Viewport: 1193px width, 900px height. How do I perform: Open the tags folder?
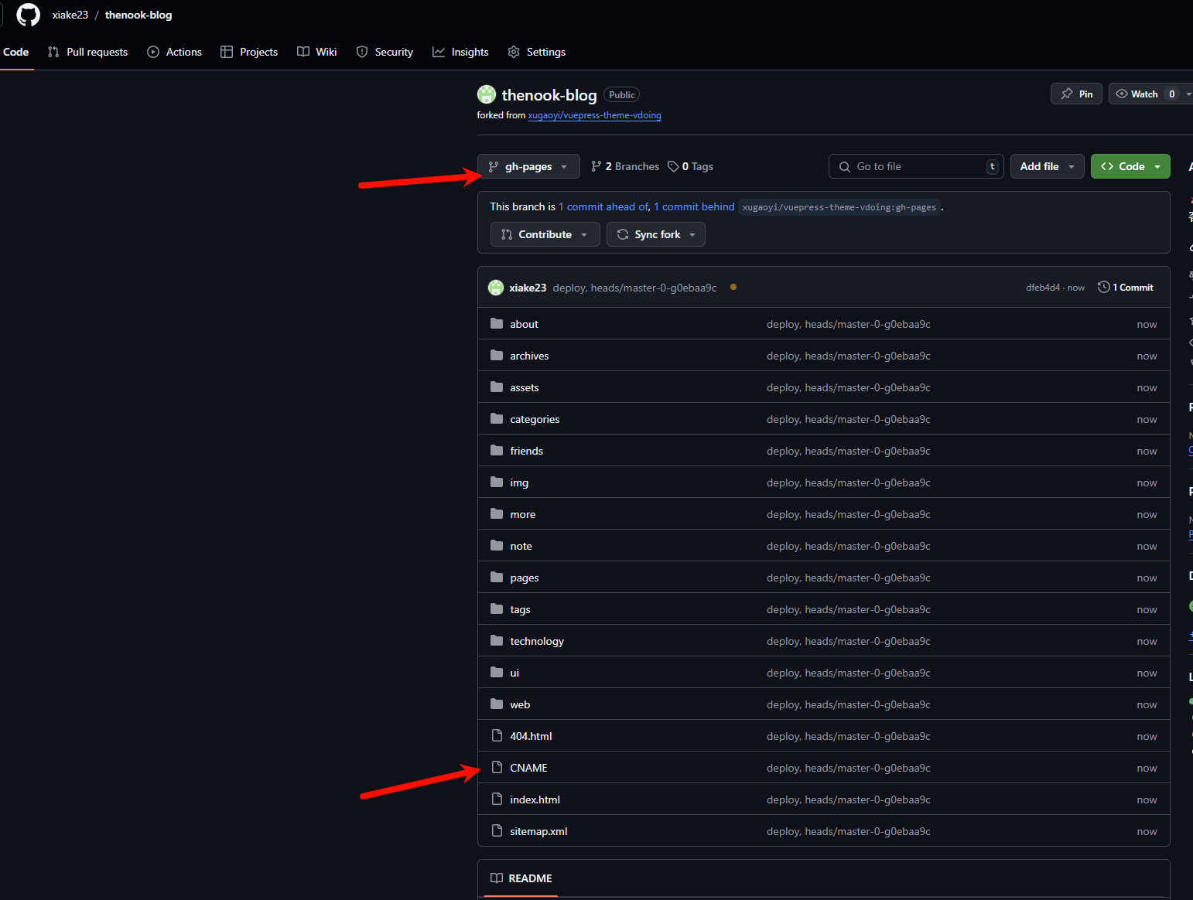(x=520, y=609)
